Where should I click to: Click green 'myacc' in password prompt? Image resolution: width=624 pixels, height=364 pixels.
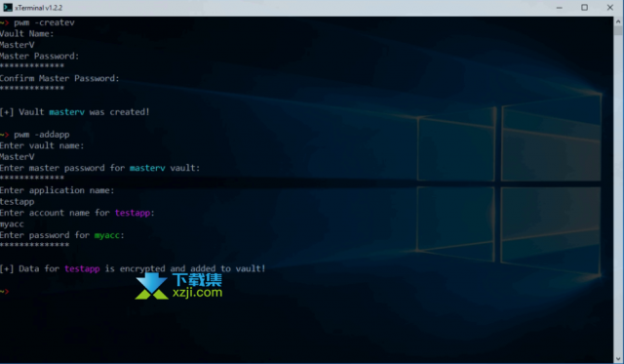coord(106,235)
